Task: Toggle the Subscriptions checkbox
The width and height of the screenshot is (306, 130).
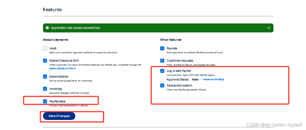Action: tap(45, 77)
